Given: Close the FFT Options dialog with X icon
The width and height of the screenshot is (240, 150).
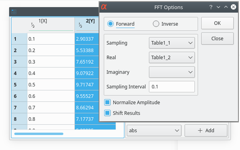Looking at the screenshot, I should click(x=233, y=7).
